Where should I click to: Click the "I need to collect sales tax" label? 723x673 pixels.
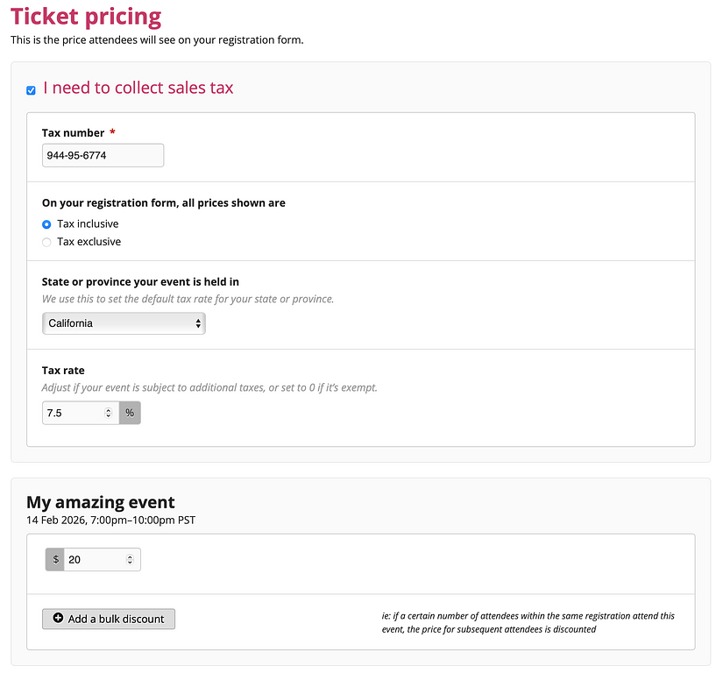(138, 88)
